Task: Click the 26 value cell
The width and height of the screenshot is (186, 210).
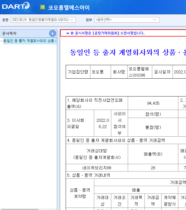Action: pyautogui.click(x=153, y=168)
